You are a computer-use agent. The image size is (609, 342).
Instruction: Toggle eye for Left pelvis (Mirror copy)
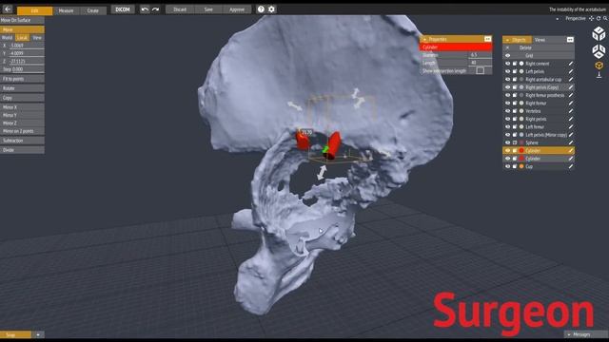(507, 135)
